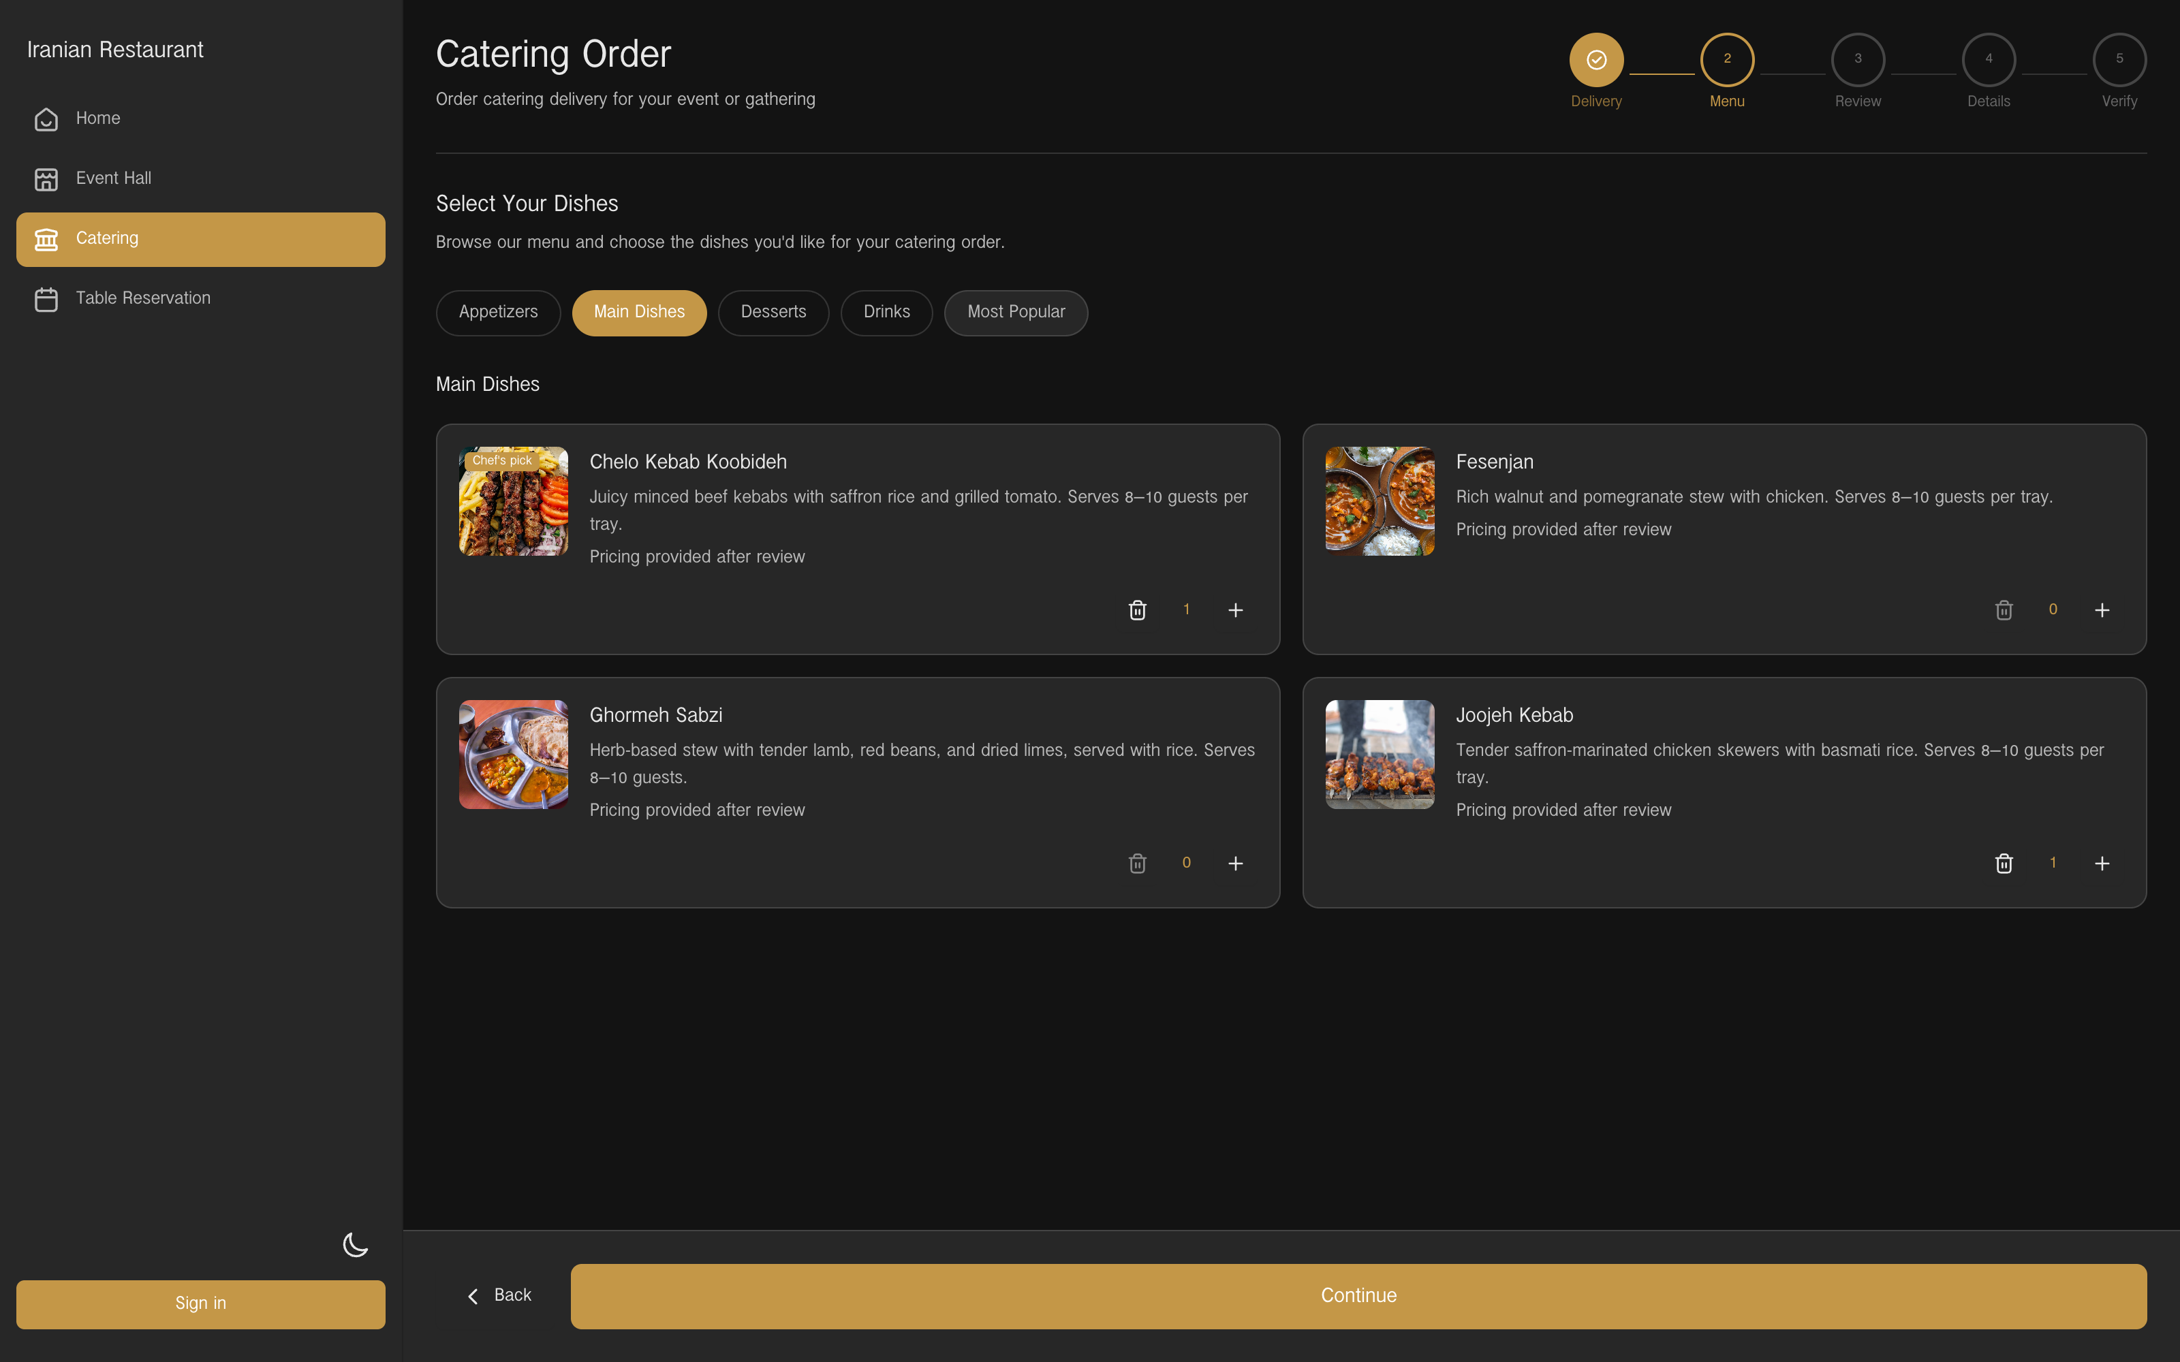
Task: Select the Appetizers category tab
Action: [x=498, y=313]
